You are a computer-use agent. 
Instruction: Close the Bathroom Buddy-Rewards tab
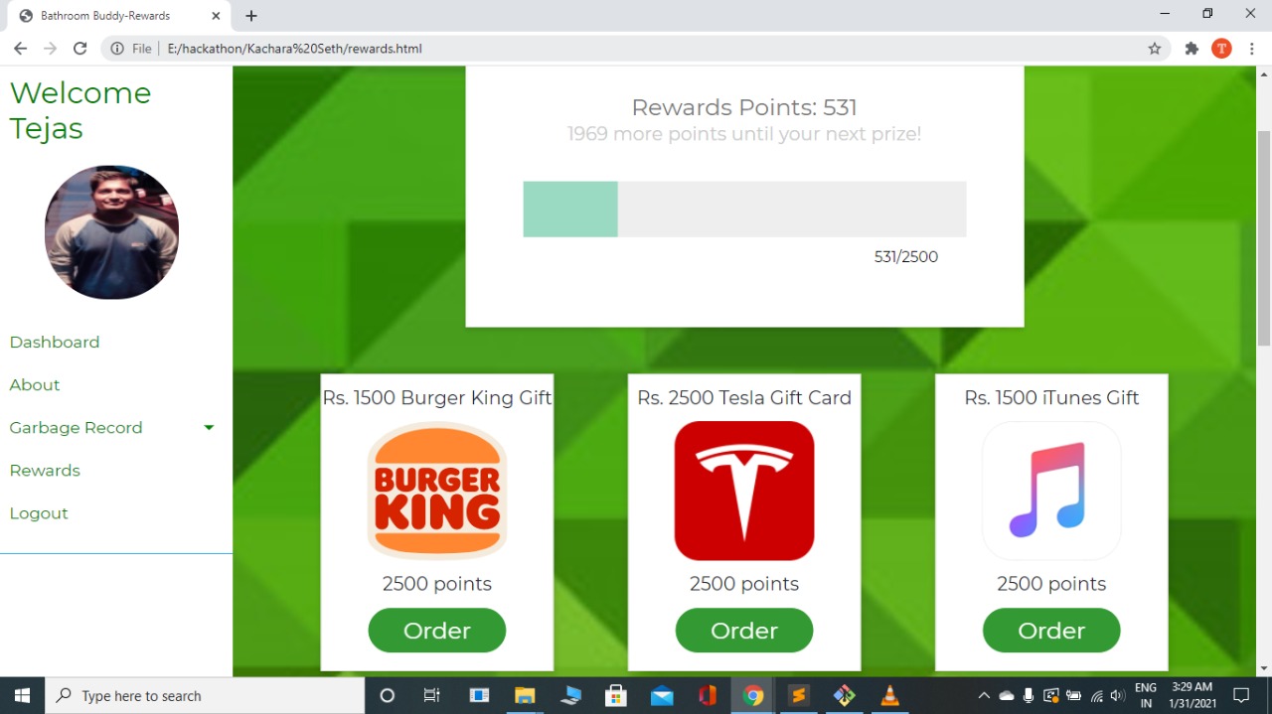216,16
